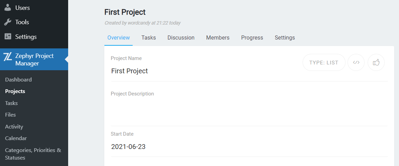399x166 pixels.
Task: Open the Tasks tab
Action: (149, 38)
